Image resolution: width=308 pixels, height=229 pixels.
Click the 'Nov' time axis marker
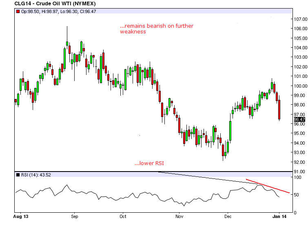click(x=178, y=218)
